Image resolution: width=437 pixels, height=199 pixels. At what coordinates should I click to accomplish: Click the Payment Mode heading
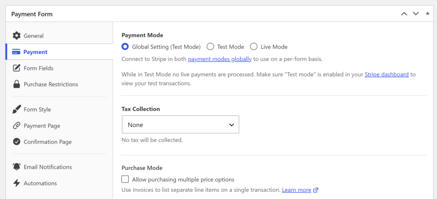point(143,35)
